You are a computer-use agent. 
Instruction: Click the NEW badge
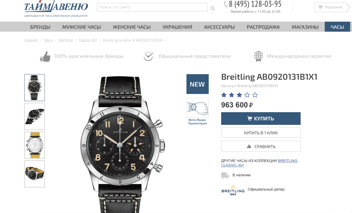click(197, 84)
